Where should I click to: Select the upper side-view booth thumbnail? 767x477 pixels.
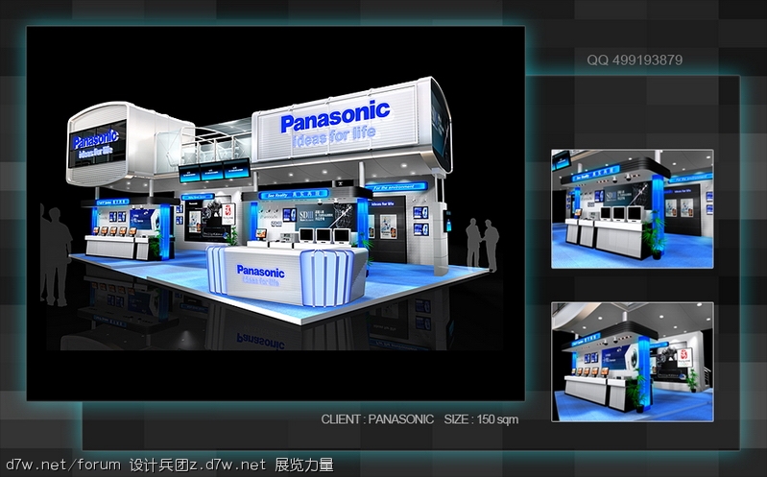point(632,209)
